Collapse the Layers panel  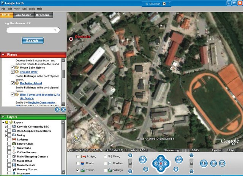pyautogui.click(x=3, y=117)
